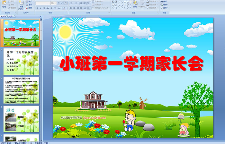Select the Line shape

tap(119, 2)
